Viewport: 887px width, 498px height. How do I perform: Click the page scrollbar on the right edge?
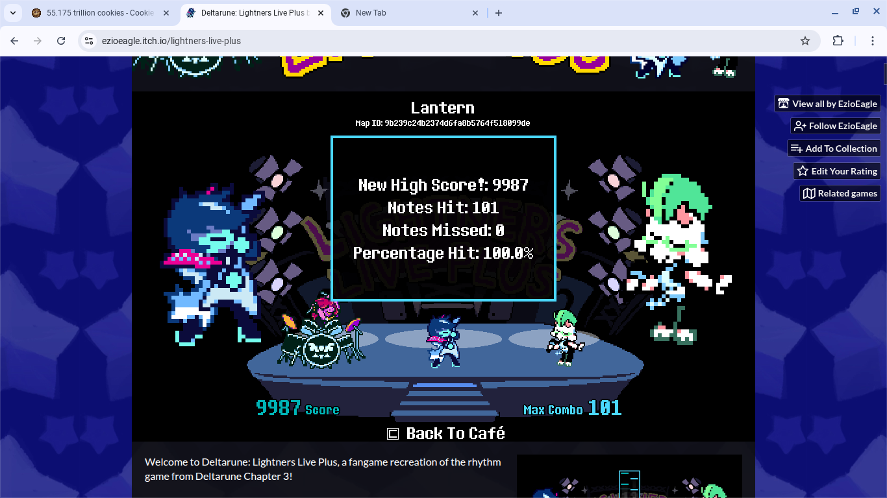coord(884,75)
